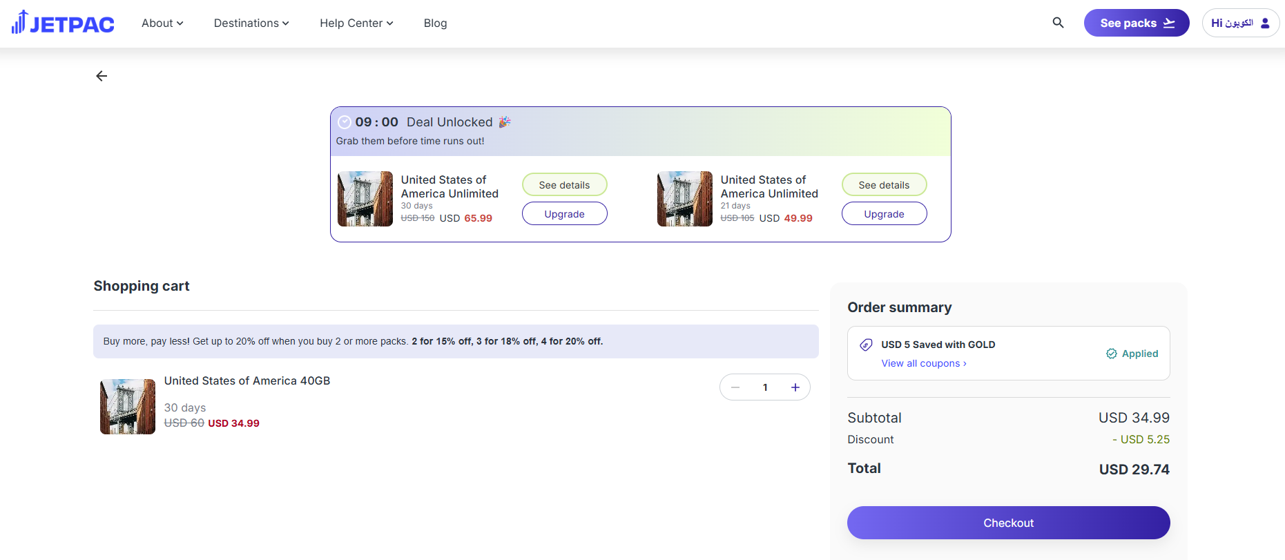Click the United States 40GB cart thumbnail

coord(128,407)
